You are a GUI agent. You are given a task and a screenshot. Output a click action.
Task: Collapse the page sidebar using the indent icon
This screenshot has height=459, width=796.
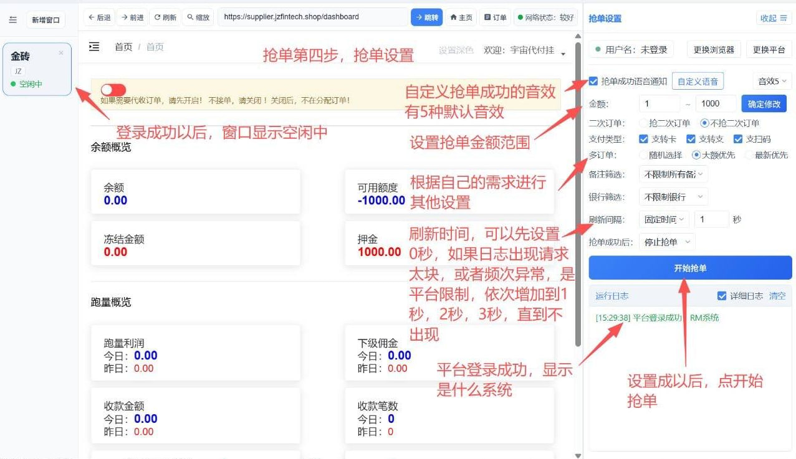click(94, 47)
